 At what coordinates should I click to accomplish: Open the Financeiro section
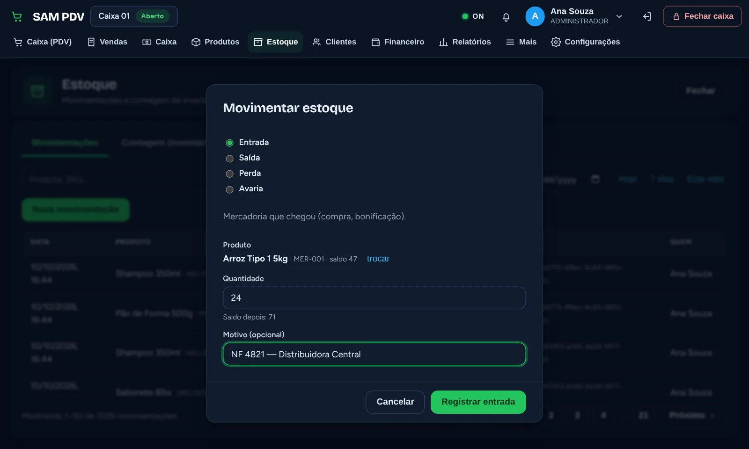coord(398,42)
